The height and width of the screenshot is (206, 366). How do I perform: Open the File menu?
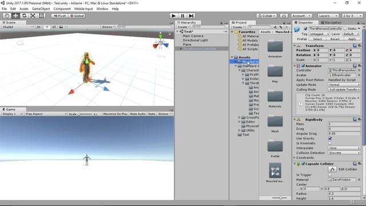[x=4, y=9]
